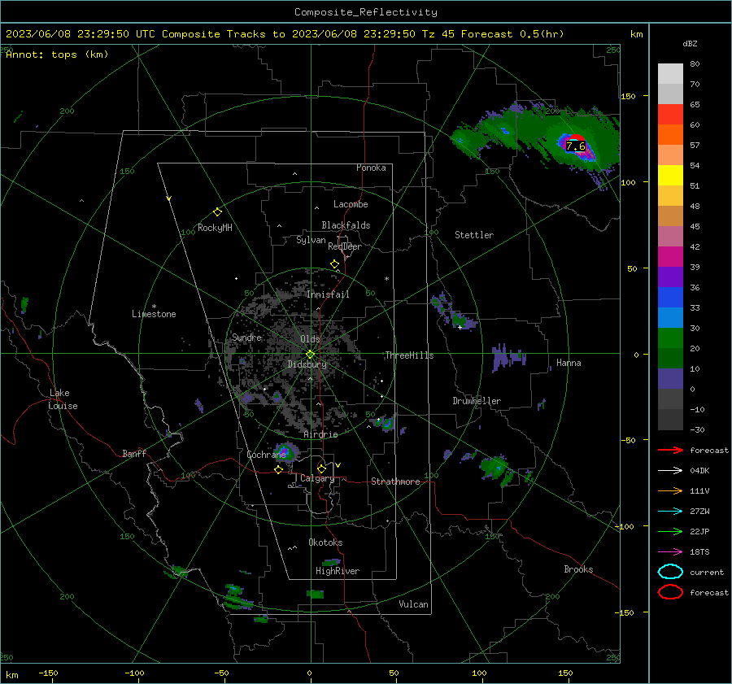
Task: Click the Limestone label
Action: click(x=154, y=314)
